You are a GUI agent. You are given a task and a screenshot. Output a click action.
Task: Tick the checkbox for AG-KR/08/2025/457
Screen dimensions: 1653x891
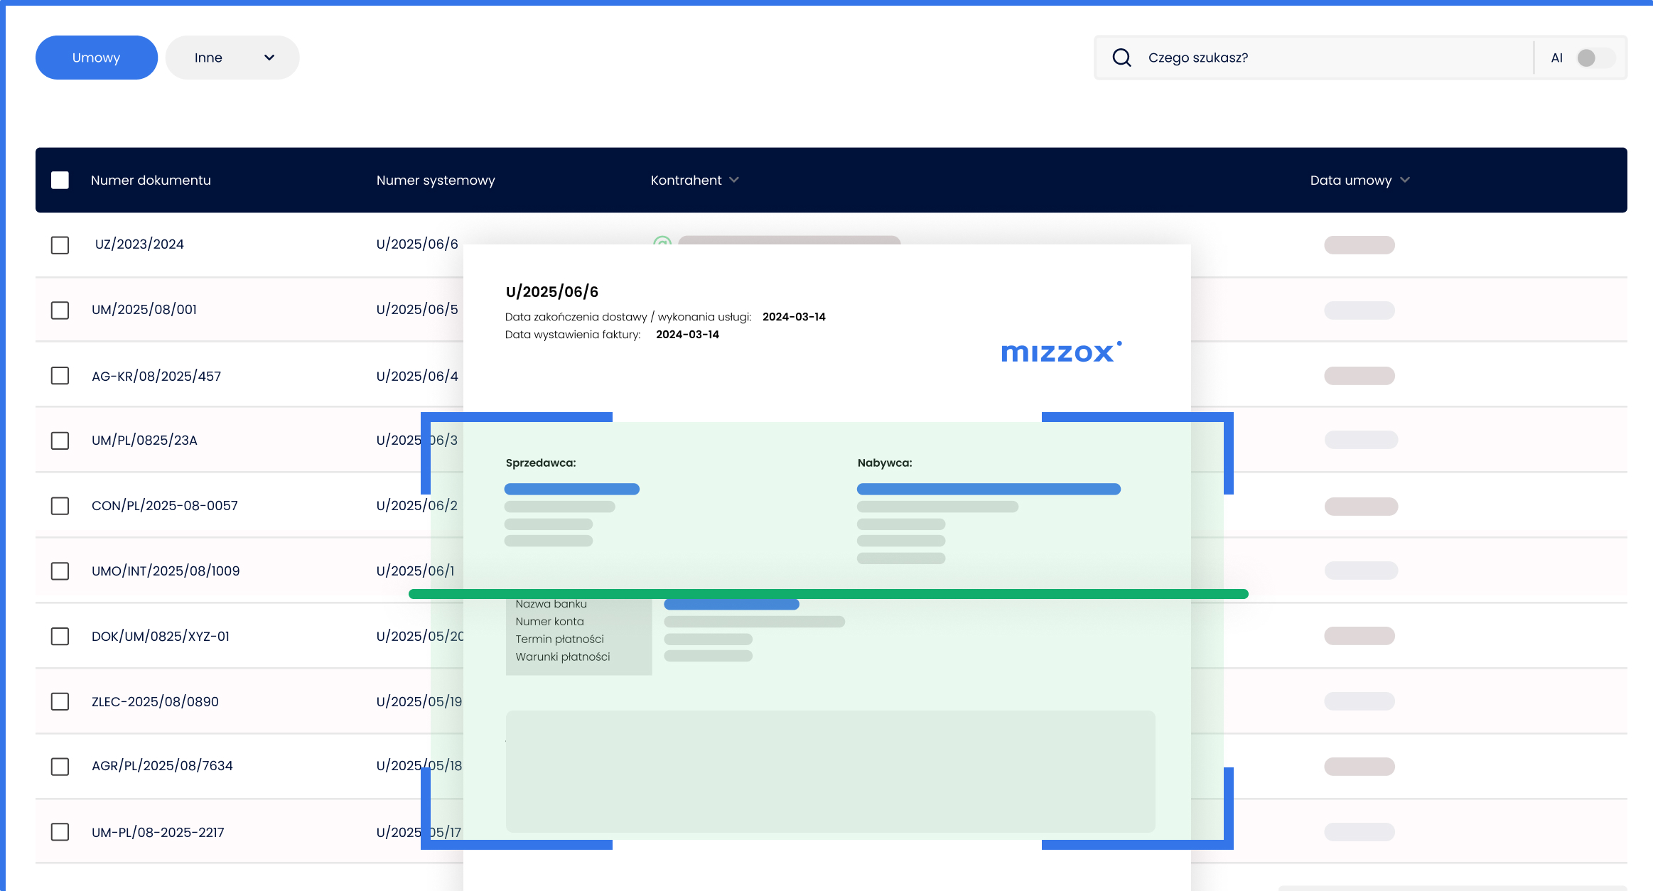[60, 376]
